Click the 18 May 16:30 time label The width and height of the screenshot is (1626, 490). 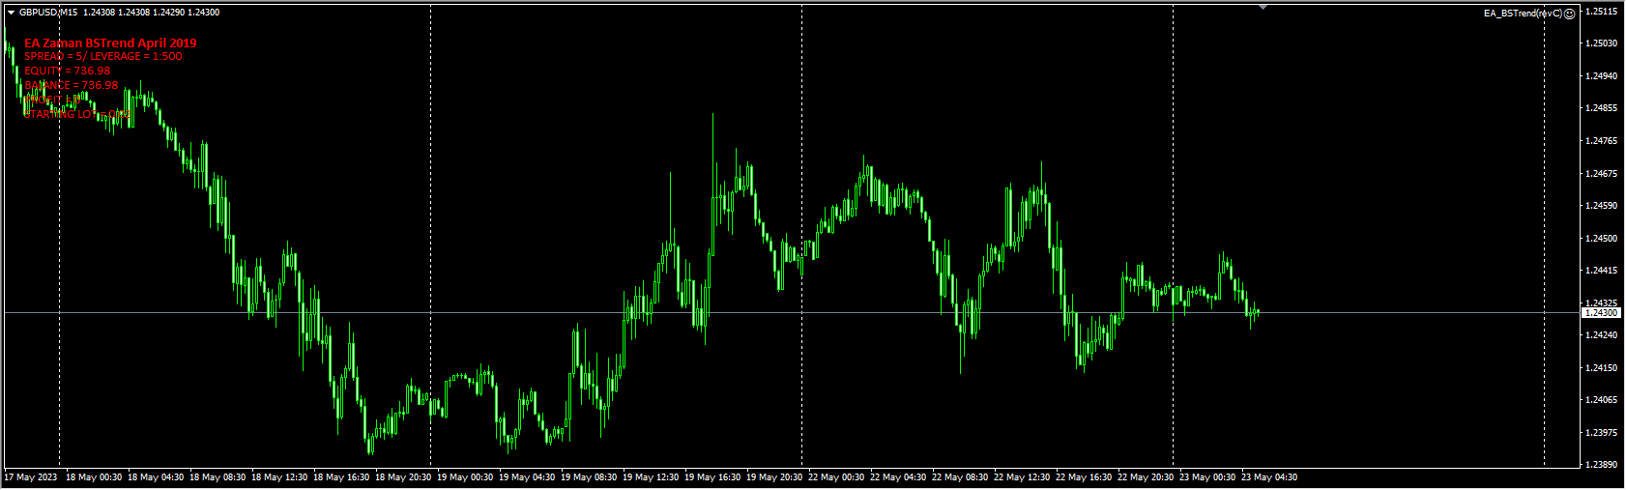pyautogui.click(x=341, y=477)
